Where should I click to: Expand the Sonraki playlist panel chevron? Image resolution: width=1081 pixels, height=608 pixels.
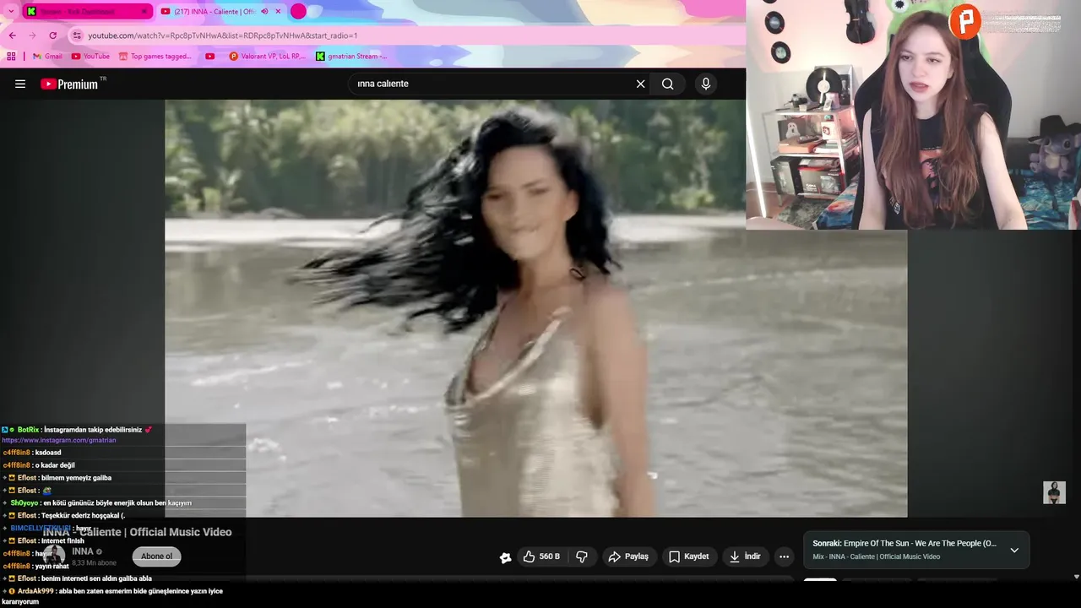tap(1014, 550)
